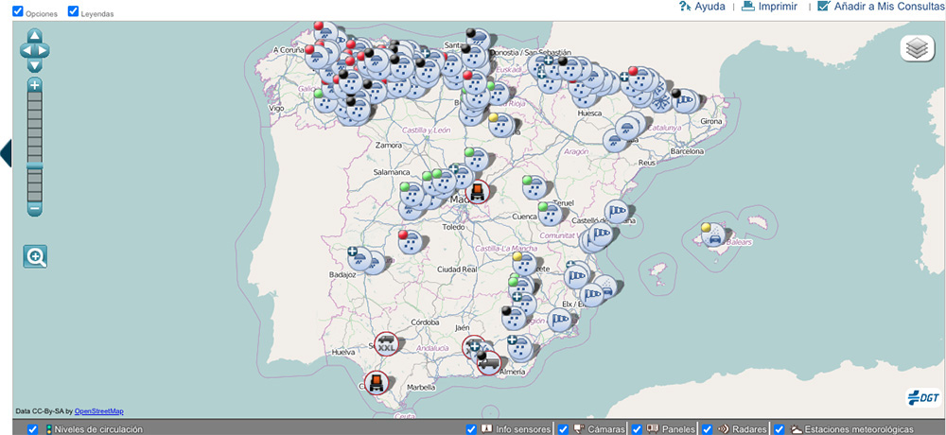Toggle the Cámaras layer checkbox
This screenshot has width=946, height=435.
pyautogui.click(x=564, y=429)
